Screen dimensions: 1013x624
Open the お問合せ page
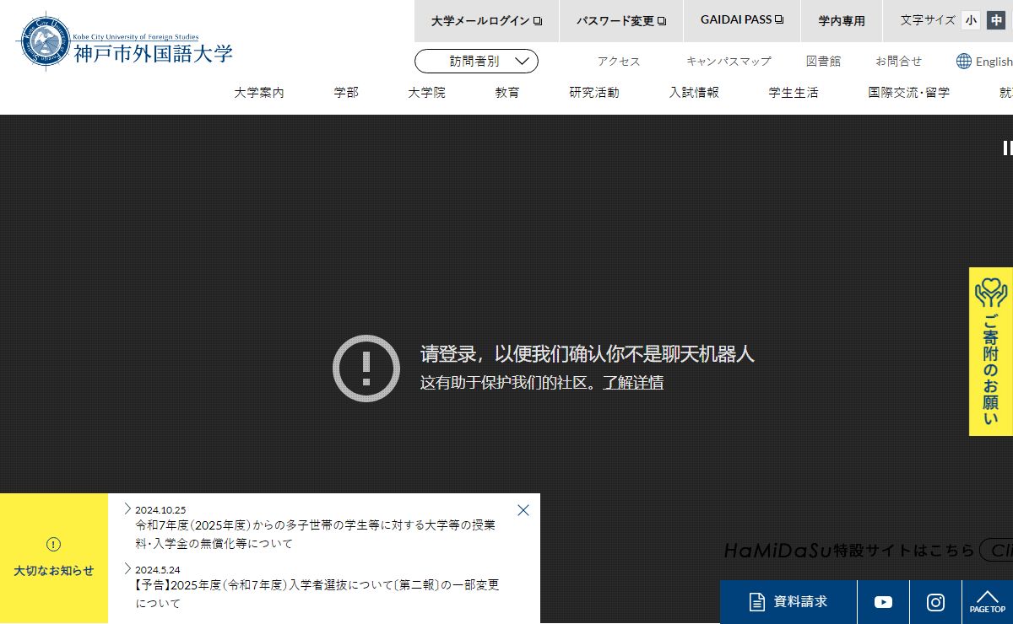click(898, 62)
